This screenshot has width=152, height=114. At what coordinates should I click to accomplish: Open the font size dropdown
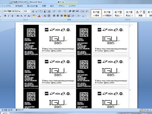pos(30,11)
